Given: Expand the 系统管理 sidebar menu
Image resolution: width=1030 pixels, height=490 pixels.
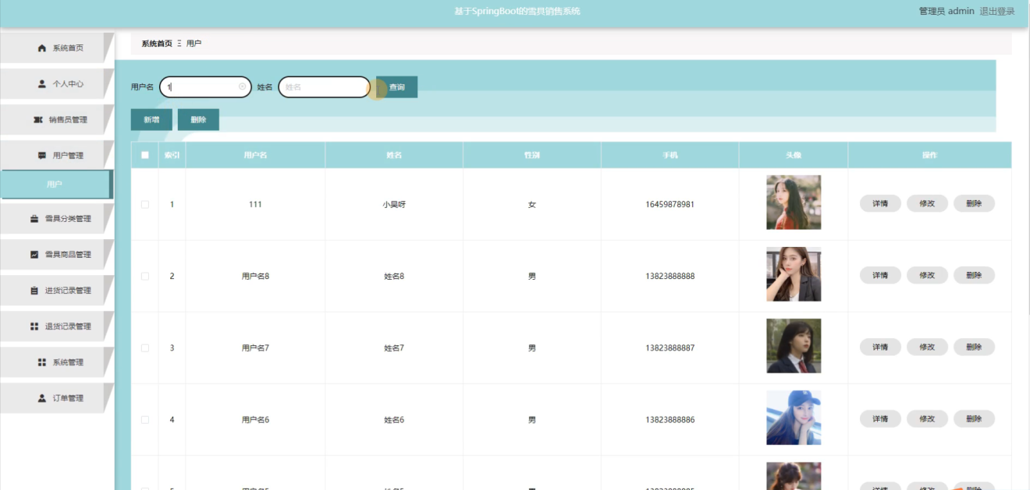Looking at the screenshot, I should pyautogui.click(x=57, y=362).
